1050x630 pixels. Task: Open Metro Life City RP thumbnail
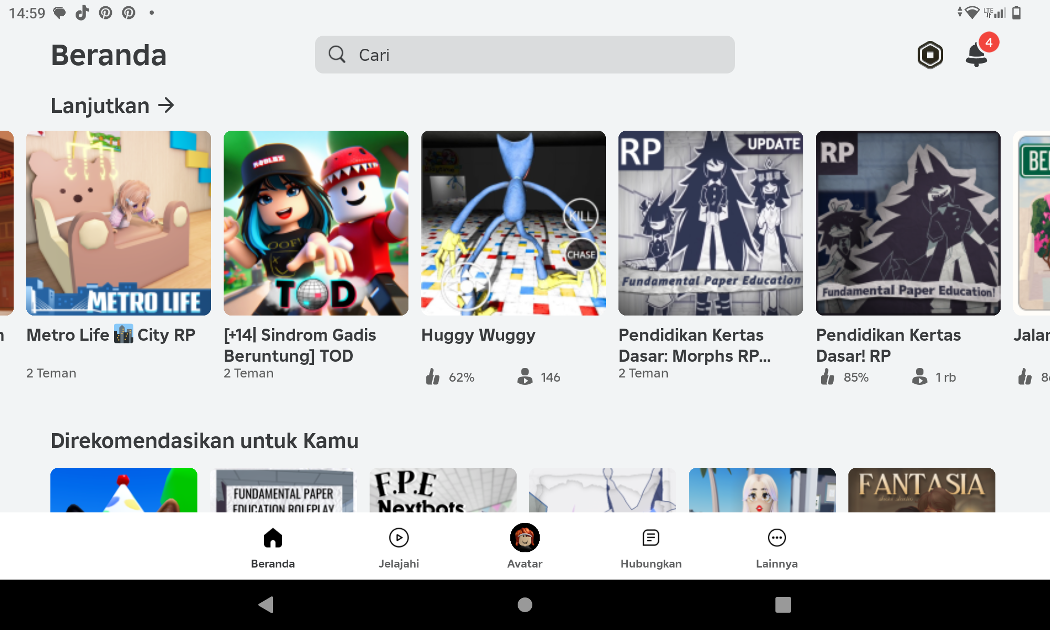coord(119,223)
